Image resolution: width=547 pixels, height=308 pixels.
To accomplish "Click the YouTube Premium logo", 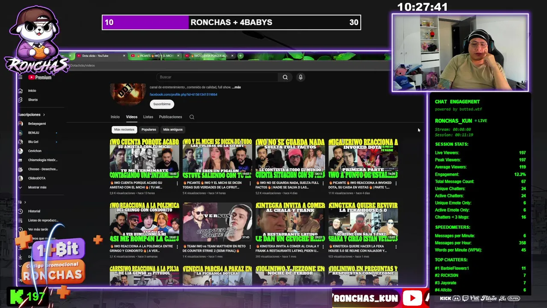I will (40, 77).
